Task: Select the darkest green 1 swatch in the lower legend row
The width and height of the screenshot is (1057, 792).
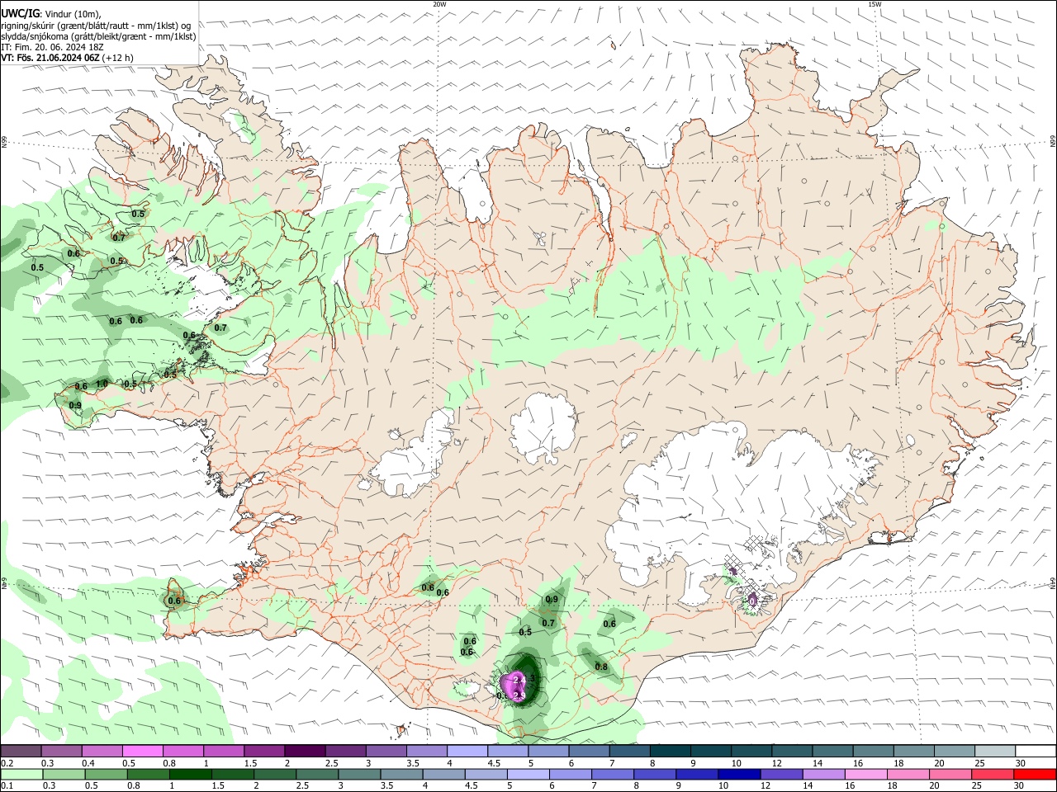Action: pos(191,774)
